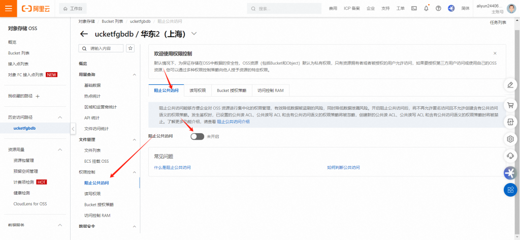Open 企业 in top navigation
The height and width of the screenshot is (240, 520).
pyautogui.click(x=370, y=9)
